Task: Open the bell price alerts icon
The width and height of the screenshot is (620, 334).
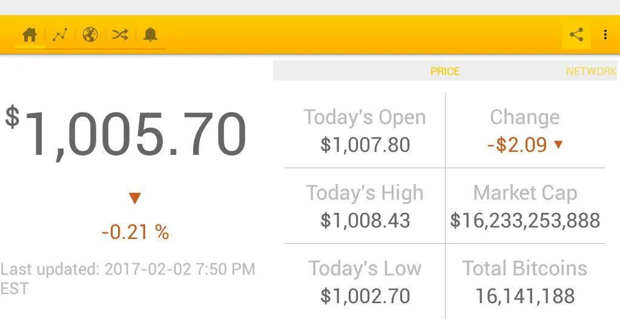Action: click(150, 34)
